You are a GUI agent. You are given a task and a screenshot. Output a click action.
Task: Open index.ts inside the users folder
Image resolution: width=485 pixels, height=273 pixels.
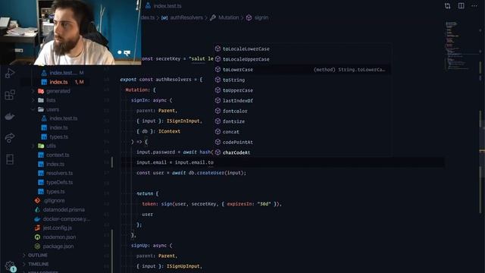pyautogui.click(x=58, y=127)
